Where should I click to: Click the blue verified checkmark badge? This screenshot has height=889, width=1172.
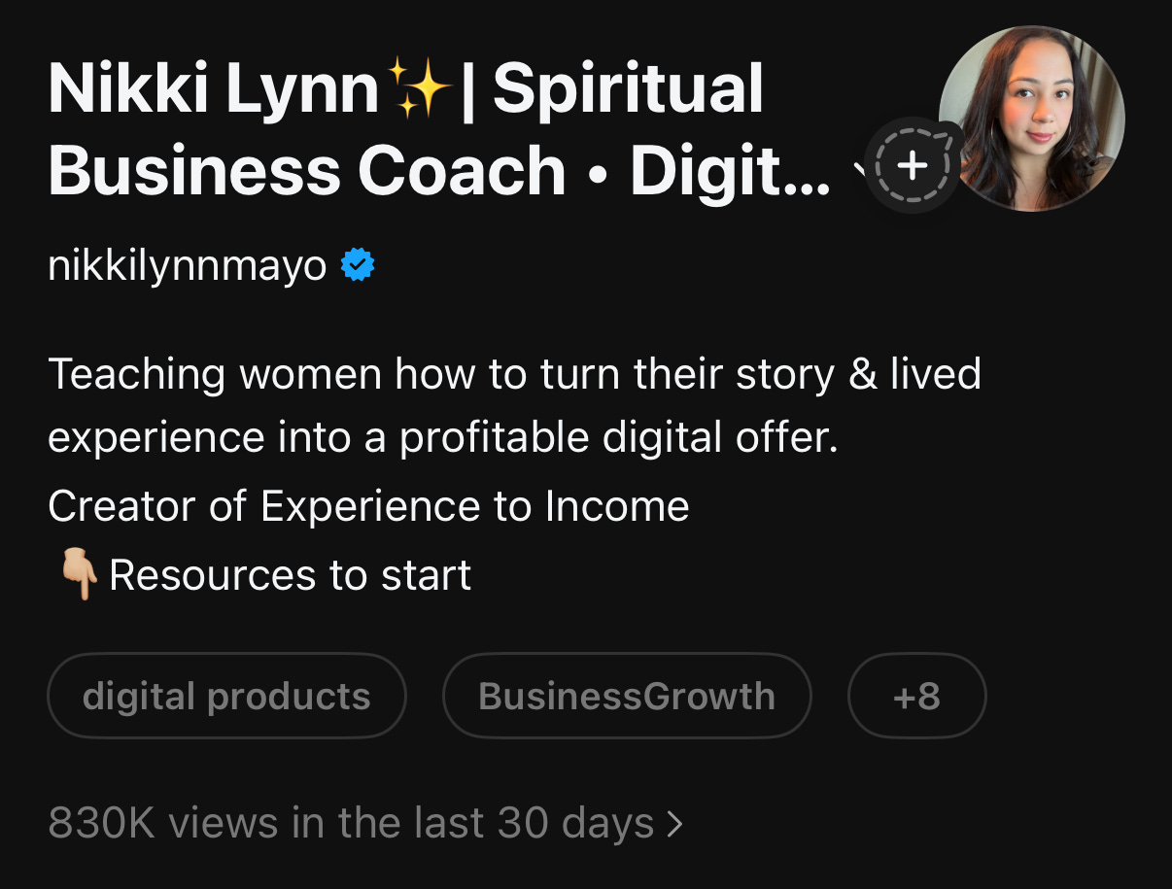358,265
